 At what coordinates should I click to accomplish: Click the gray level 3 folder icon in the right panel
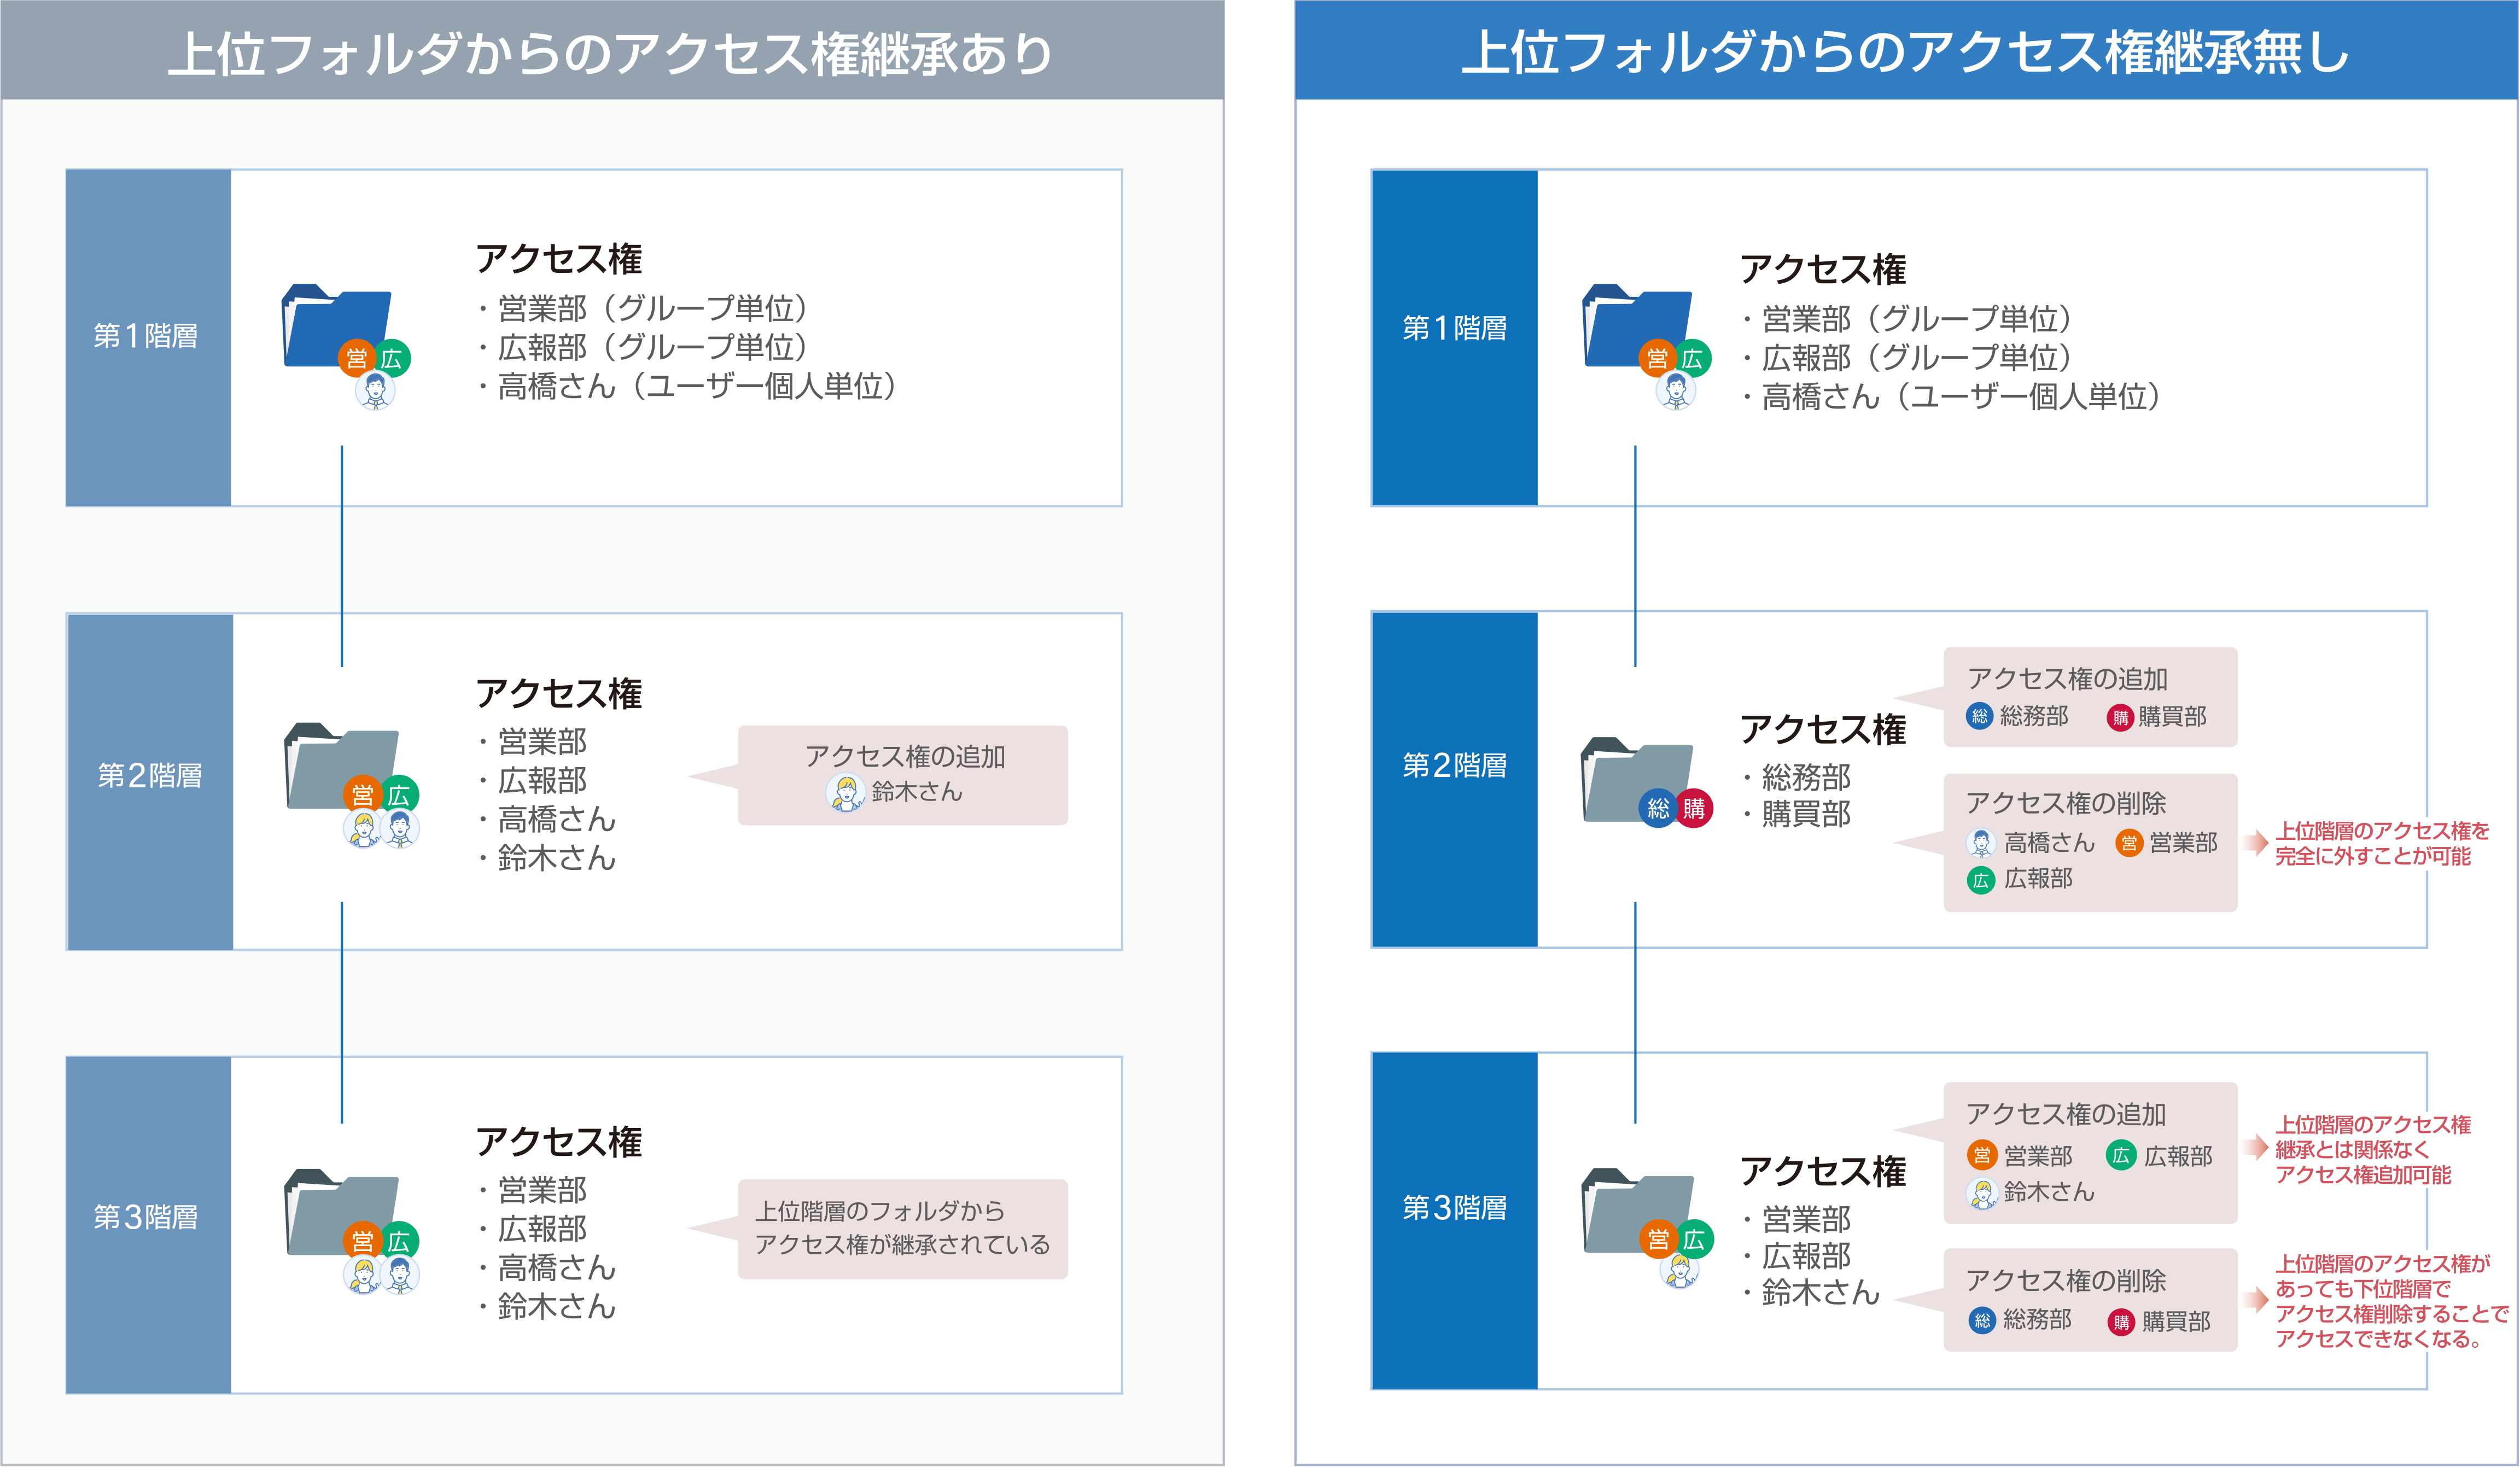1637,1210
